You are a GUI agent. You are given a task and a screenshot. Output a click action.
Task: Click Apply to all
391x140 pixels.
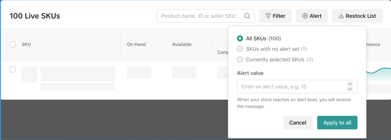(x=337, y=123)
